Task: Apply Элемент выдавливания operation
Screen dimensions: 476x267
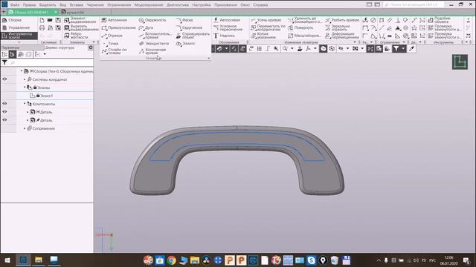Action: coord(80,20)
